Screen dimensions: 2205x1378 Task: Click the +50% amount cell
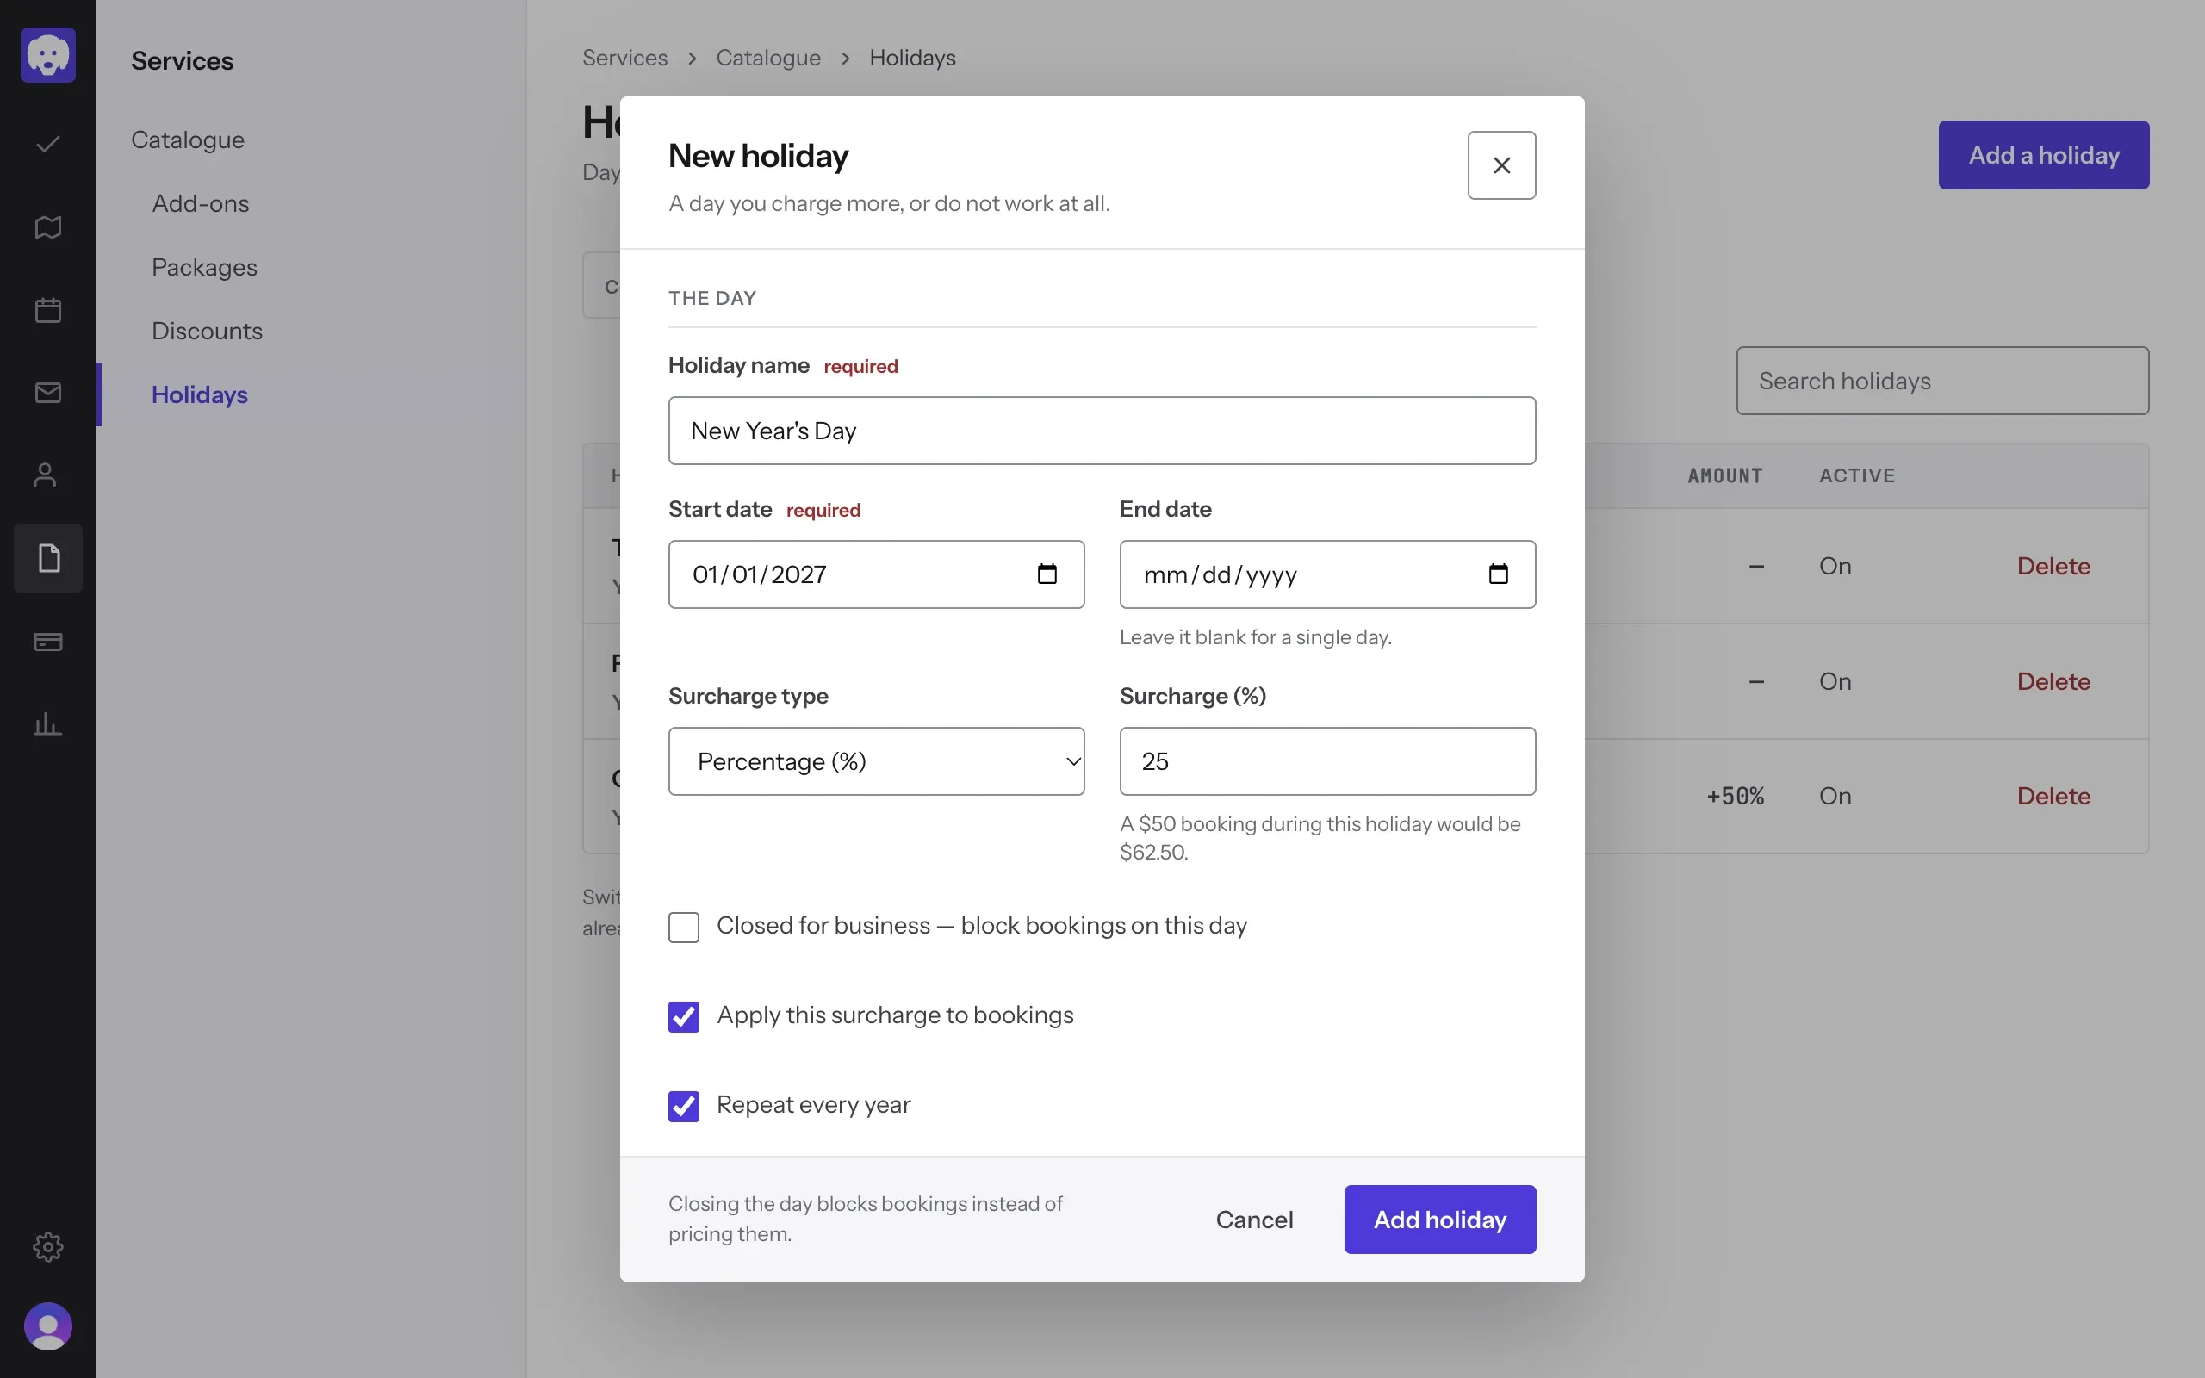(1735, 796)
